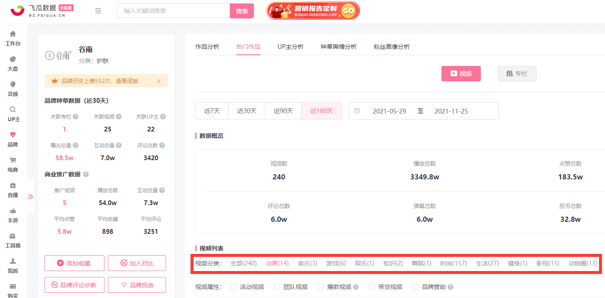This screenshot has height=298, width=605.
Task: Check the 爆款视频 checkbox
Action: click(321, 287)
